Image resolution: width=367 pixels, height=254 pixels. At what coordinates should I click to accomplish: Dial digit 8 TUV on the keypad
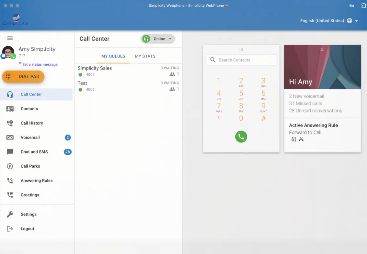241,107
